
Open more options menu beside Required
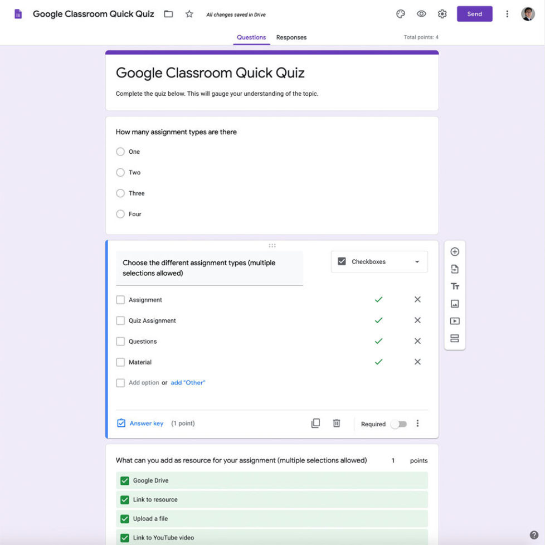pos(417,424)
